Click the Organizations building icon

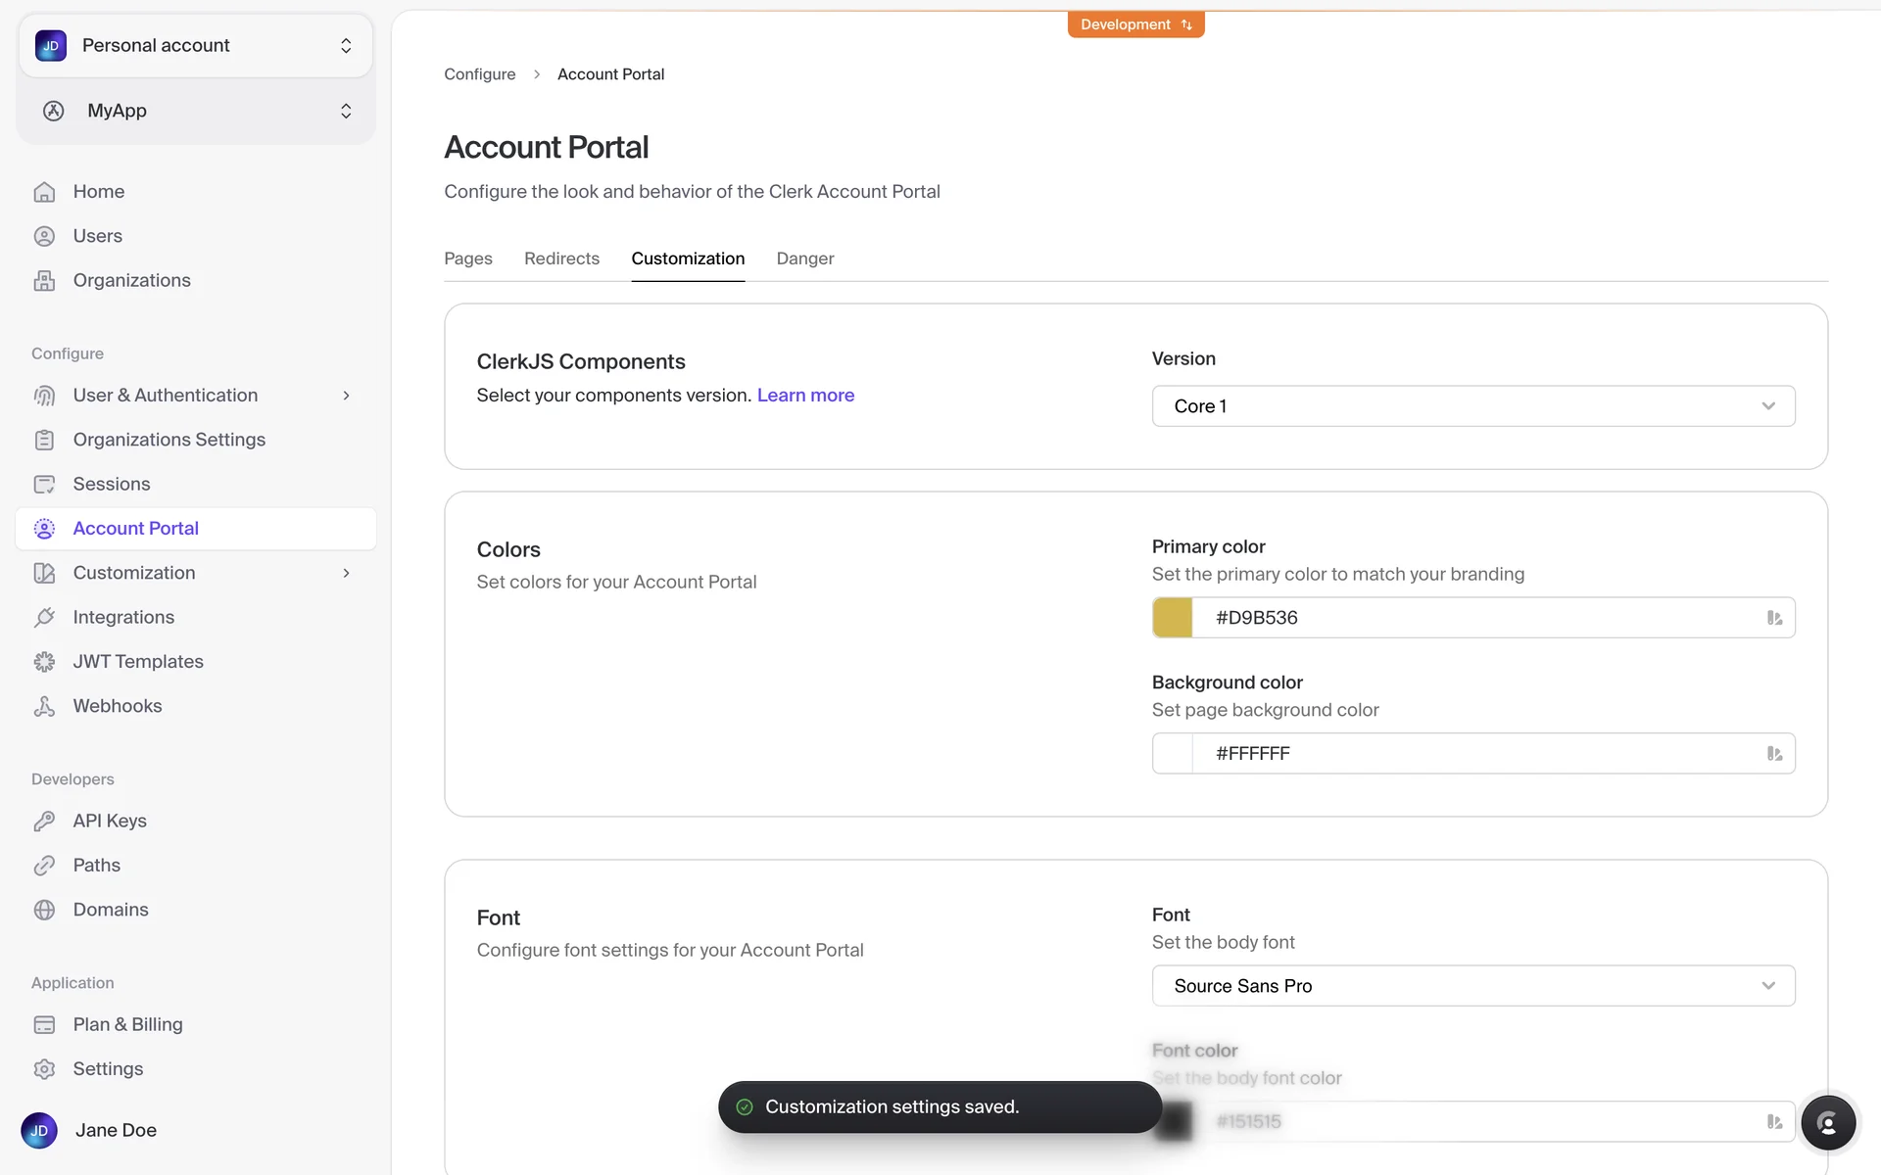tap(44, 281)
